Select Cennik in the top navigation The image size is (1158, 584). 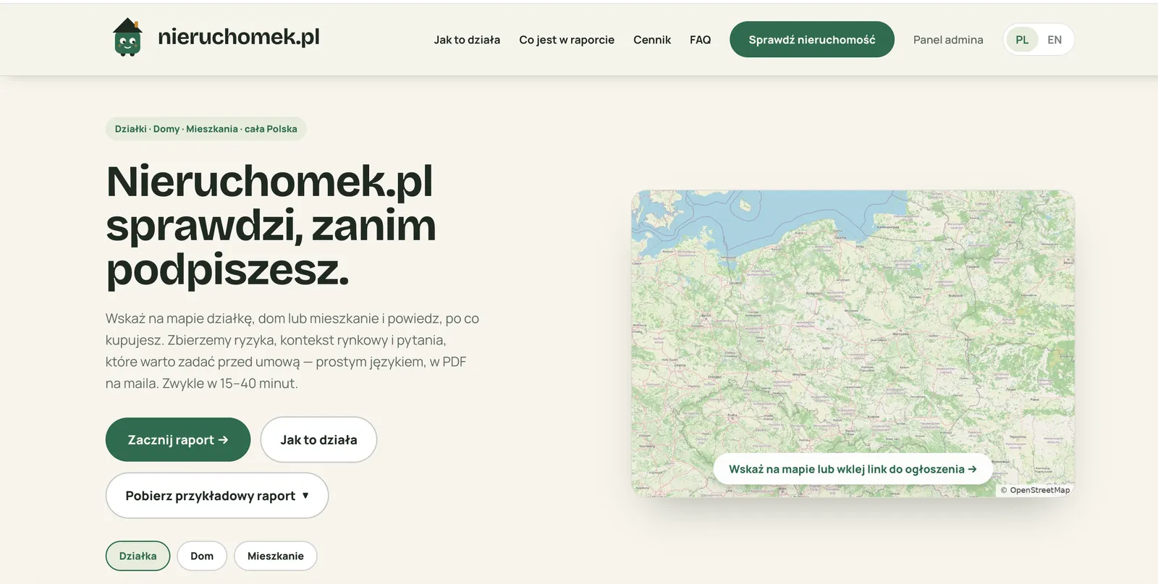tap(652, 40)
